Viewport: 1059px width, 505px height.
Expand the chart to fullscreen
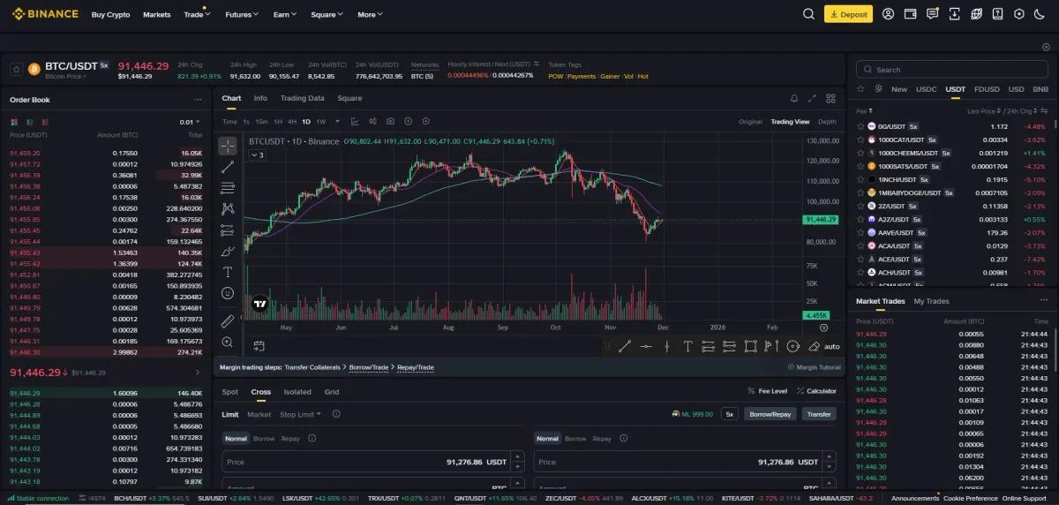812,99
